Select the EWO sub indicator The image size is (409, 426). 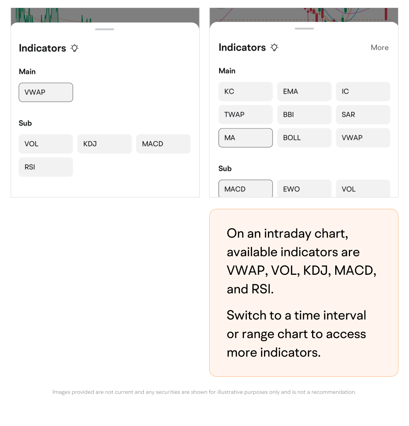click(x=304, y=189)
